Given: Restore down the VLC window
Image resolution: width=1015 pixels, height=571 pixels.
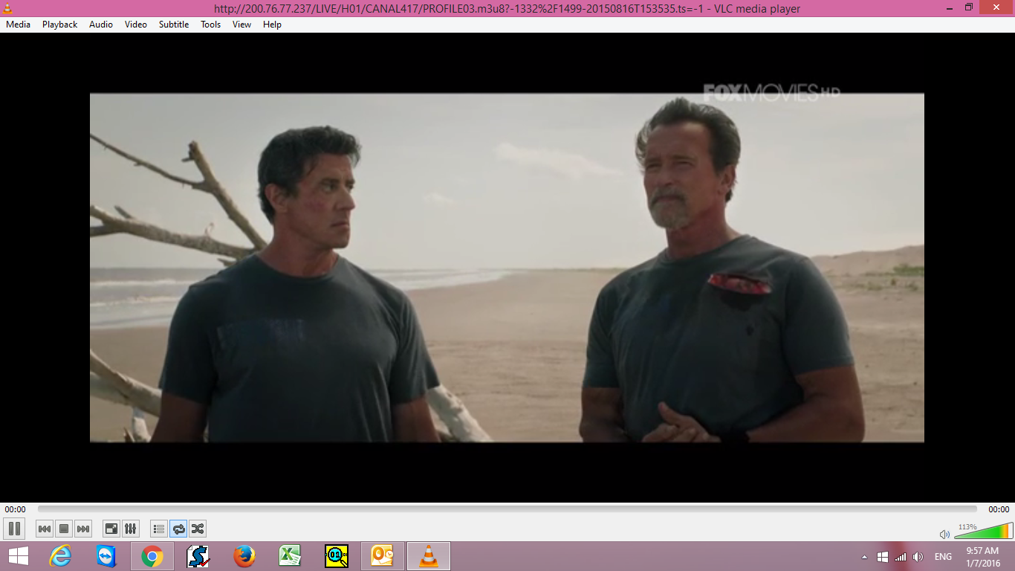Looking at the screenshot, I should (x=969, y=7).
